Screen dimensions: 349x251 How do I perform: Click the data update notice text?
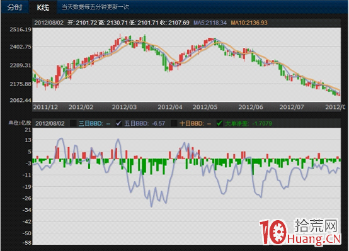pos(95,7)
